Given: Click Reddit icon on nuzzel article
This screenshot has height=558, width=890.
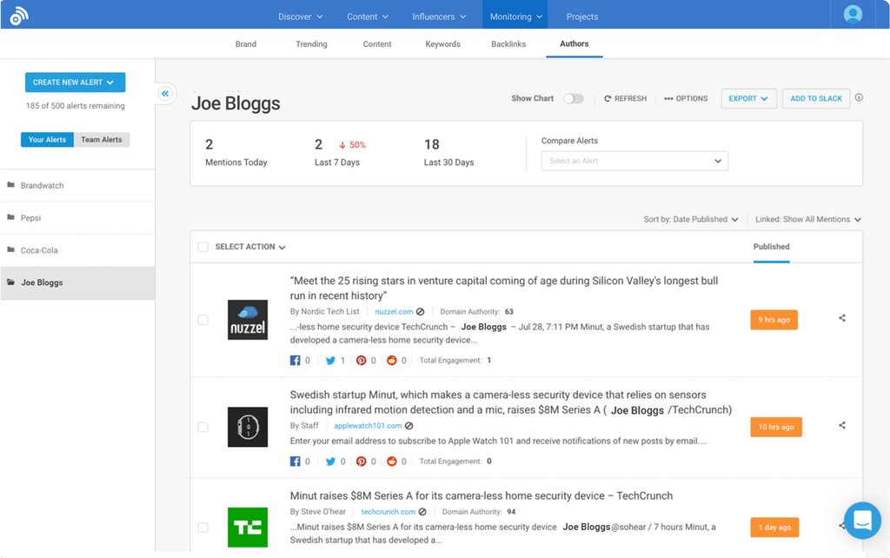Looking at the screenshot, I should point(392,361).
